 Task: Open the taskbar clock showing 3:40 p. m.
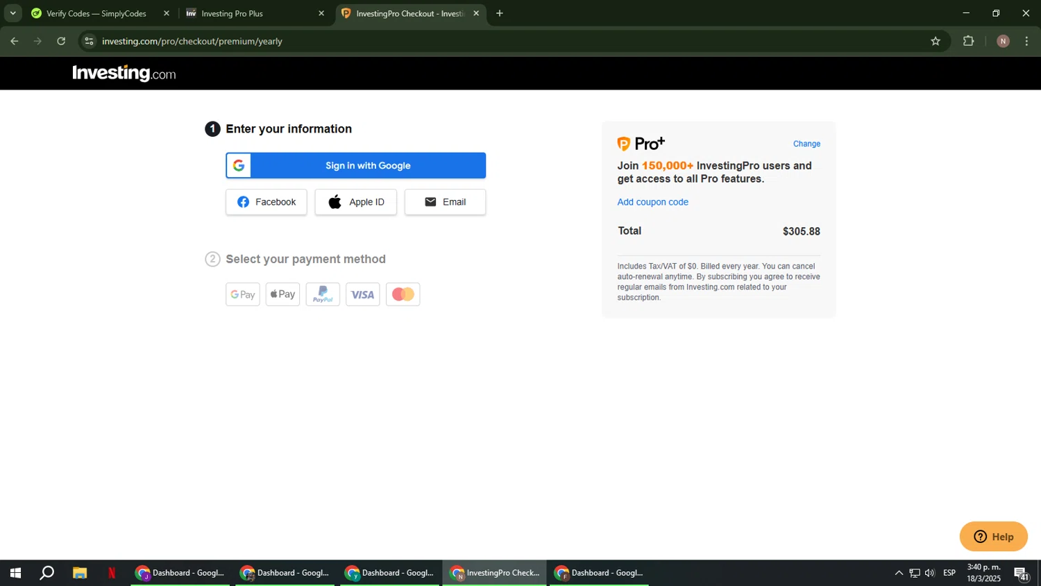tap(984, 573)
